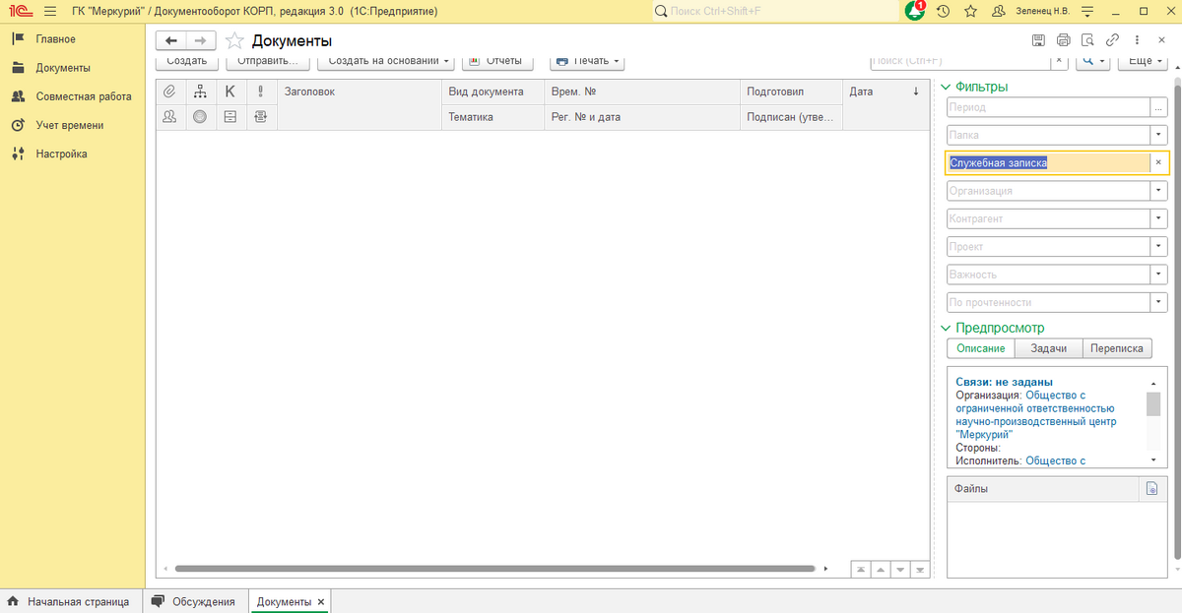Open Совместная работа in sidebar menu

[x=84, y=96]
